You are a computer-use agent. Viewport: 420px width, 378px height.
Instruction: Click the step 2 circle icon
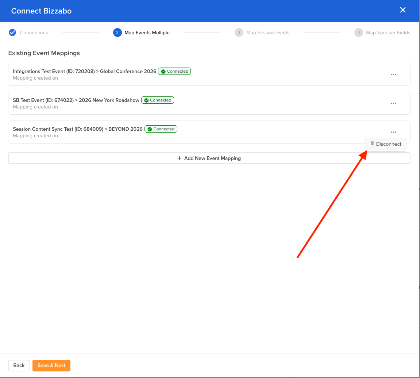117,33
